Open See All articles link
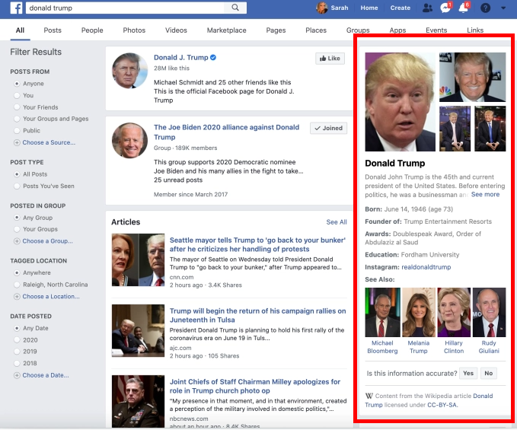The width and height of the screenshot is (517, 430). pos(337,222)
